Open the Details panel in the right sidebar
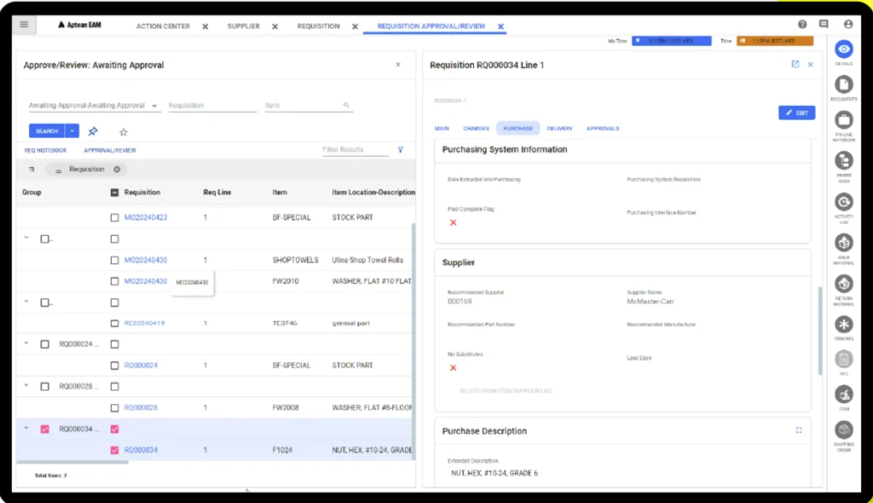The width and height of the screenshot is (873, 503). click(843, 50)
